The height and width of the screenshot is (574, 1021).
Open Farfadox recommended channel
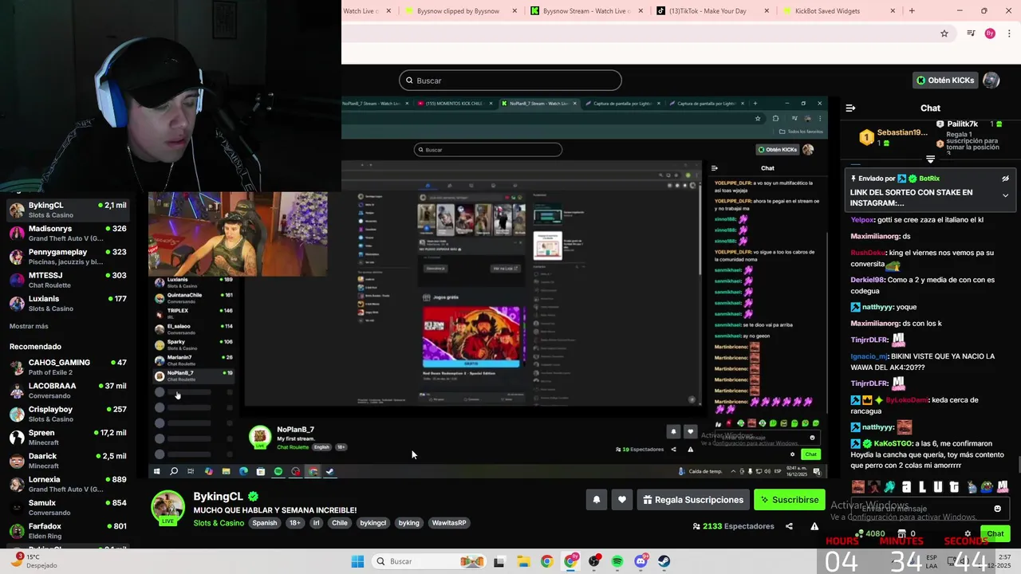tap(68, 531)
